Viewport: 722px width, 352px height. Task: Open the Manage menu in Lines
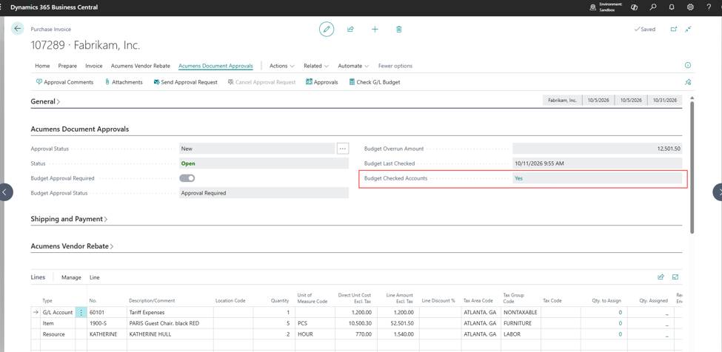[71, 277]
